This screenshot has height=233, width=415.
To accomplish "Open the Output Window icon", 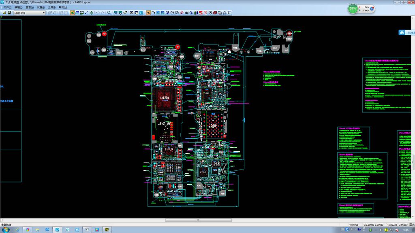I will 132,13.
